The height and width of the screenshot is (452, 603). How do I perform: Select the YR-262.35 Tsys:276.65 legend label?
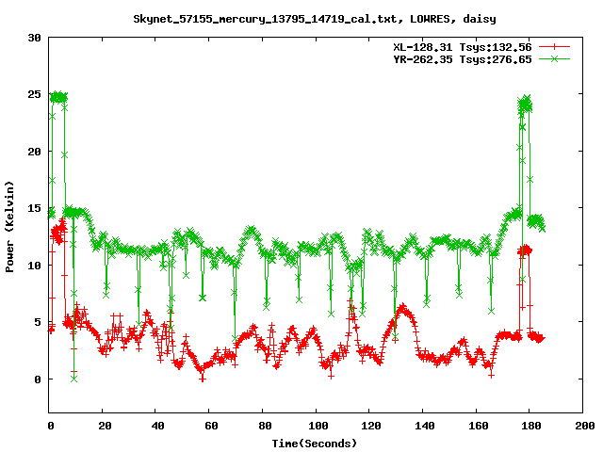tap(463, 59)
